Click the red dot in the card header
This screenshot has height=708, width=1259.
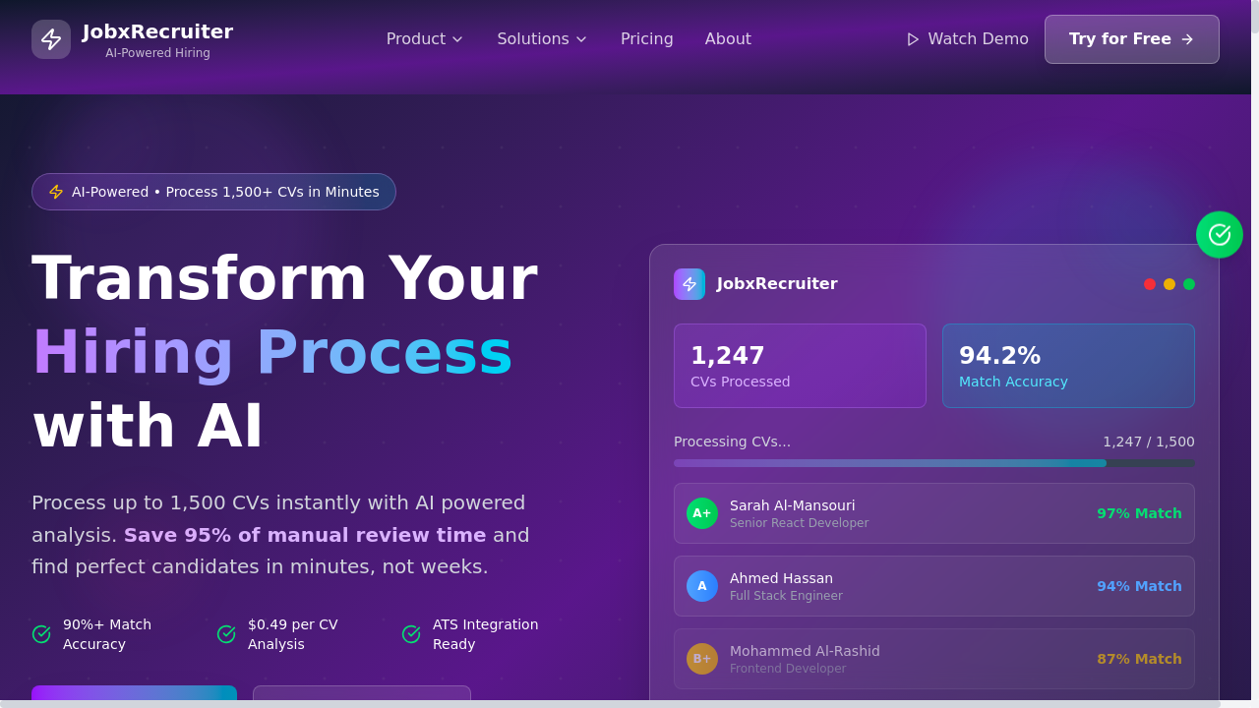click(x=1150, y=284)
